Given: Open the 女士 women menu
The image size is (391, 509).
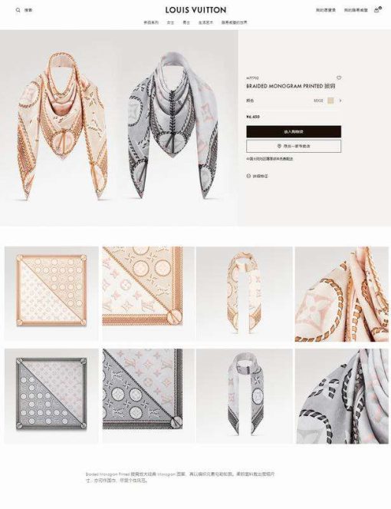Looking at the screenshot, I should 170,22.
